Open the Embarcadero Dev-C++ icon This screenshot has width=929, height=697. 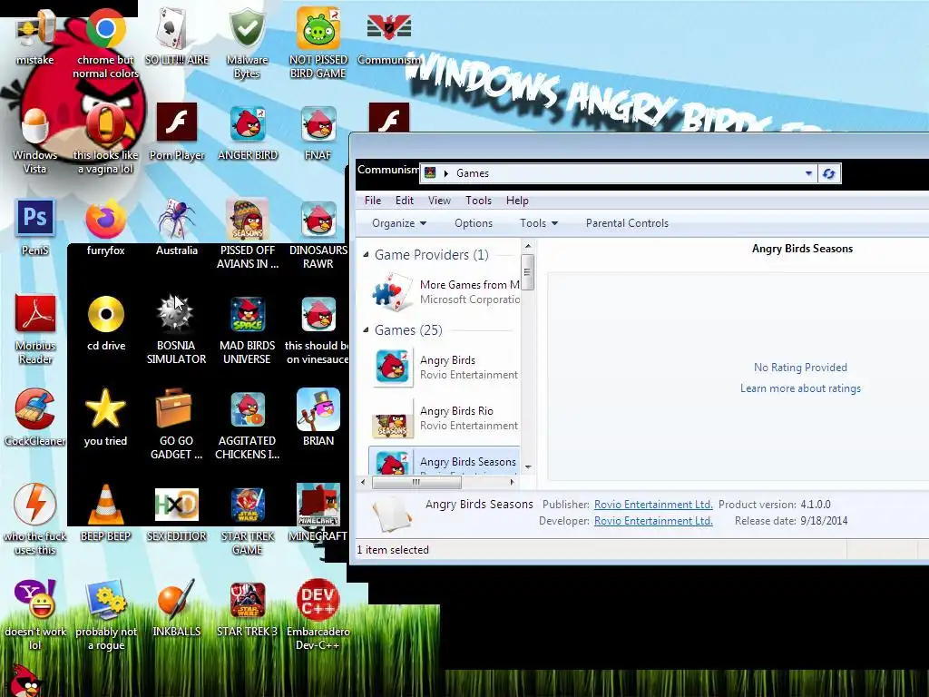coord(318,614)
